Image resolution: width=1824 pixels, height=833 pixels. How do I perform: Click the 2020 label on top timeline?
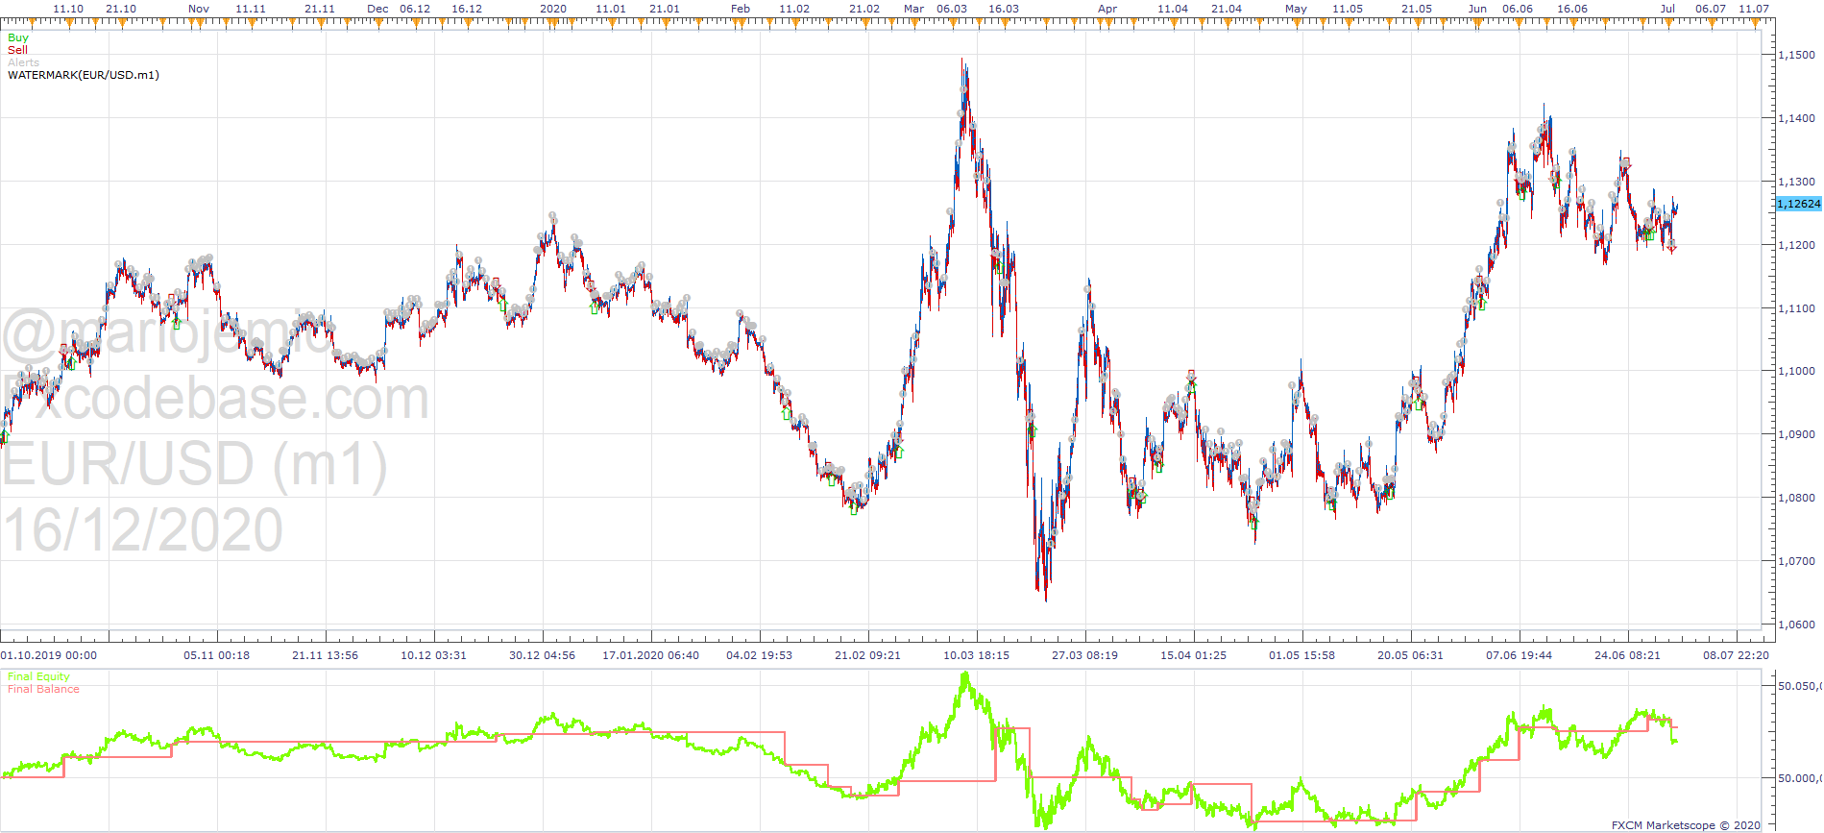[x=553, y=9]
